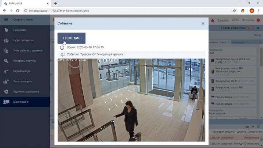Click the site info Не защищено icon

pyautogui.click(x=26, y=11)
